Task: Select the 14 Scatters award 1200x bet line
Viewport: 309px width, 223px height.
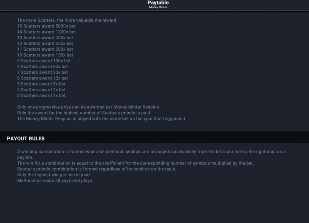Action: (46, 32)
